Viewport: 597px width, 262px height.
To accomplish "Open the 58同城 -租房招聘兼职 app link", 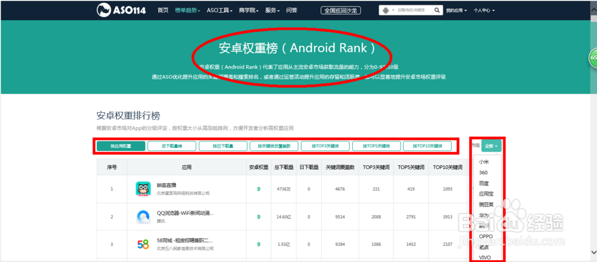I will (184, 241).
